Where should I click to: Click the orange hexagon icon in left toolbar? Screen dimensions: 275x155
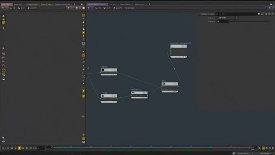(3, 71)
